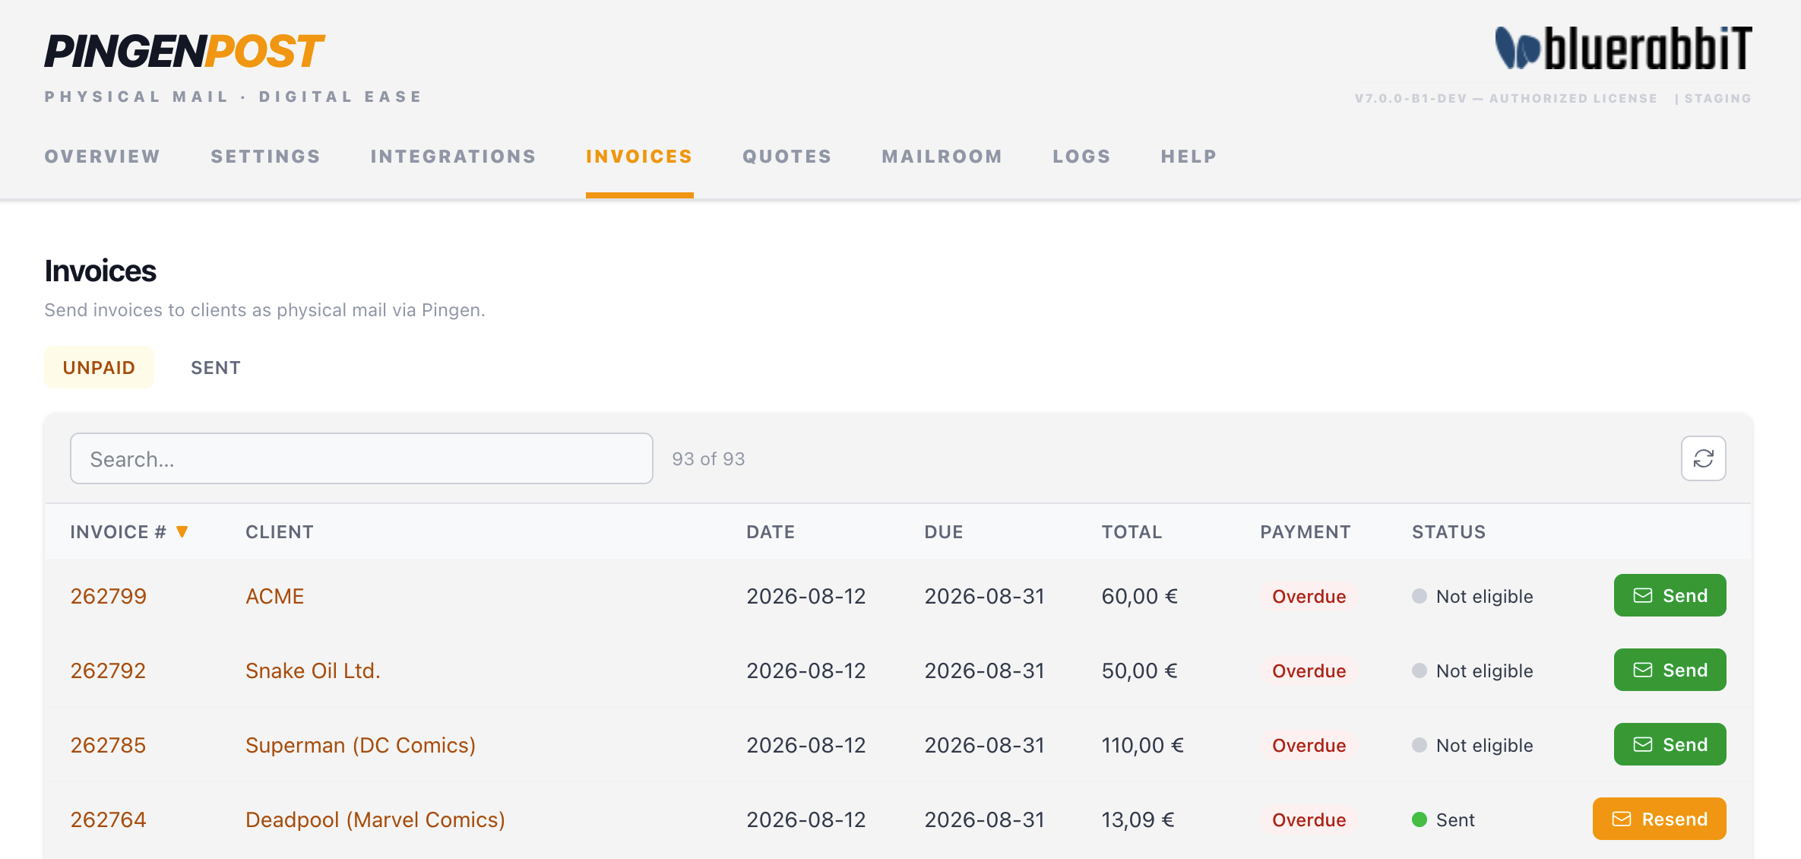This screenshot has width=1801, height=859.
Task: Click the 60,00 € total
Action: (x=1140, y=596)
